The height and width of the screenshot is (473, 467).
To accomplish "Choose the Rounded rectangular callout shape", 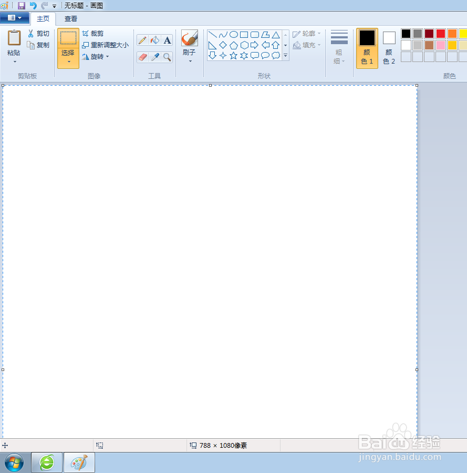I will 255,56.
